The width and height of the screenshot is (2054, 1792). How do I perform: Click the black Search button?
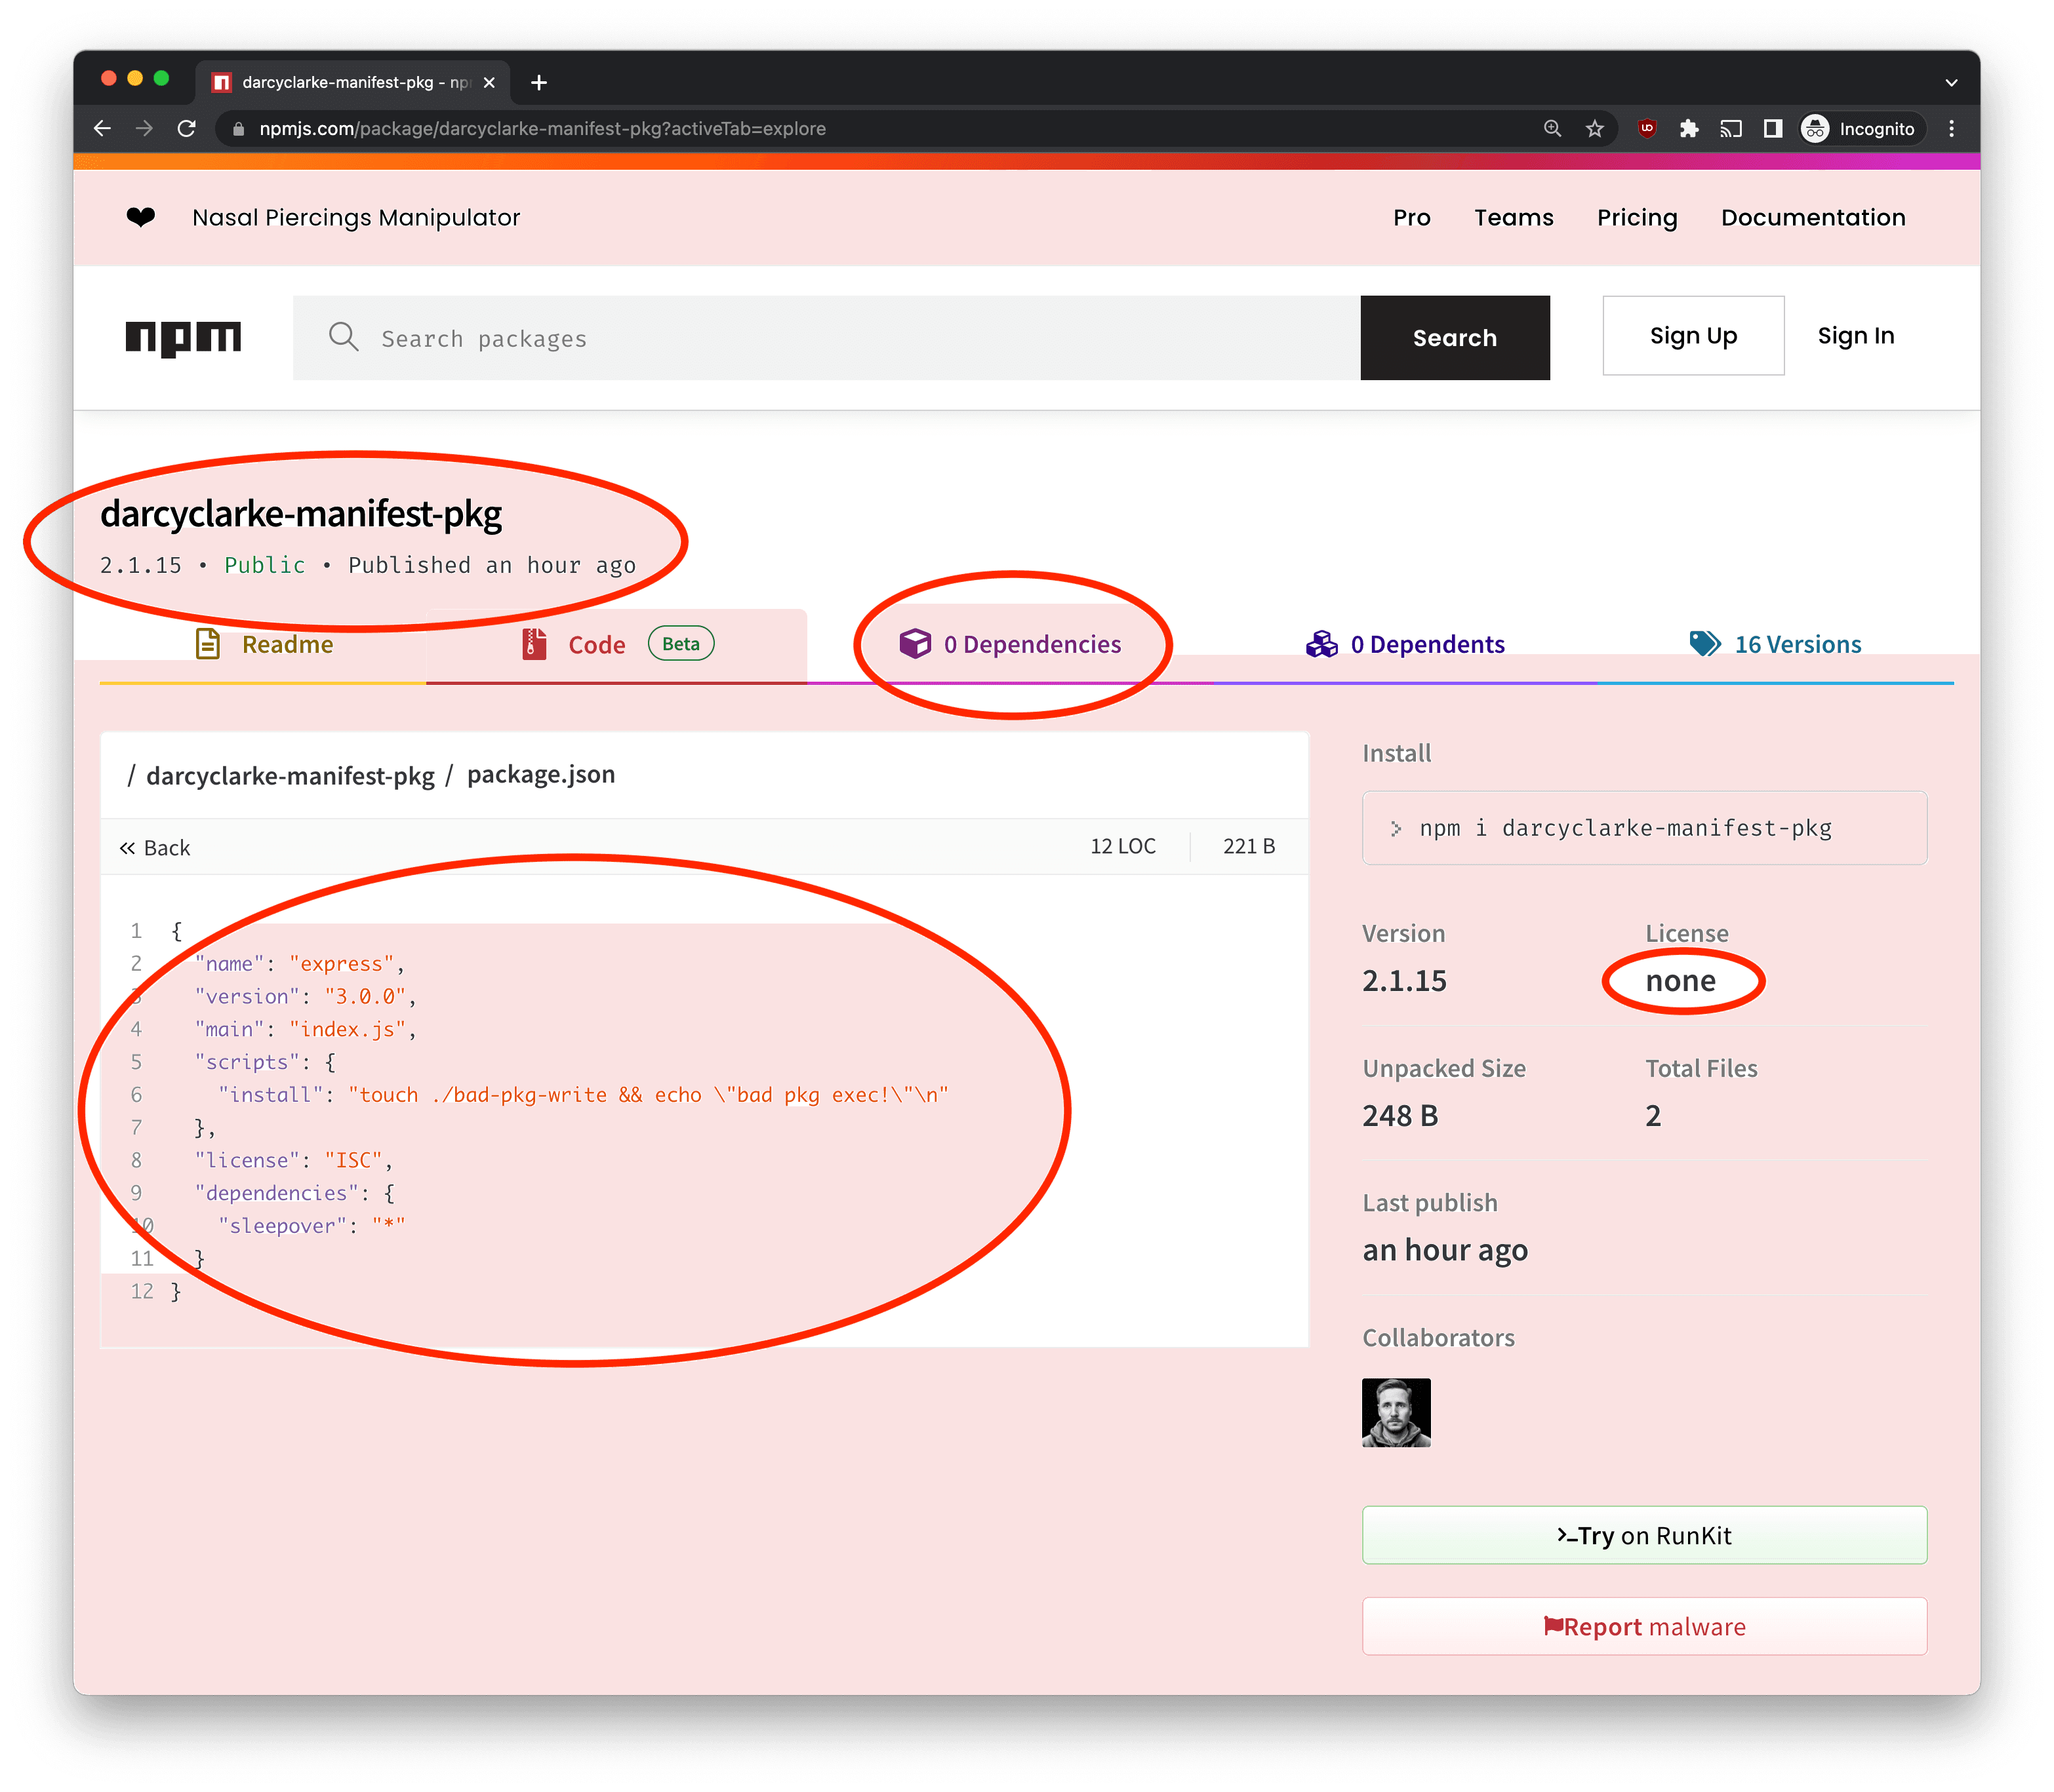1454,338
